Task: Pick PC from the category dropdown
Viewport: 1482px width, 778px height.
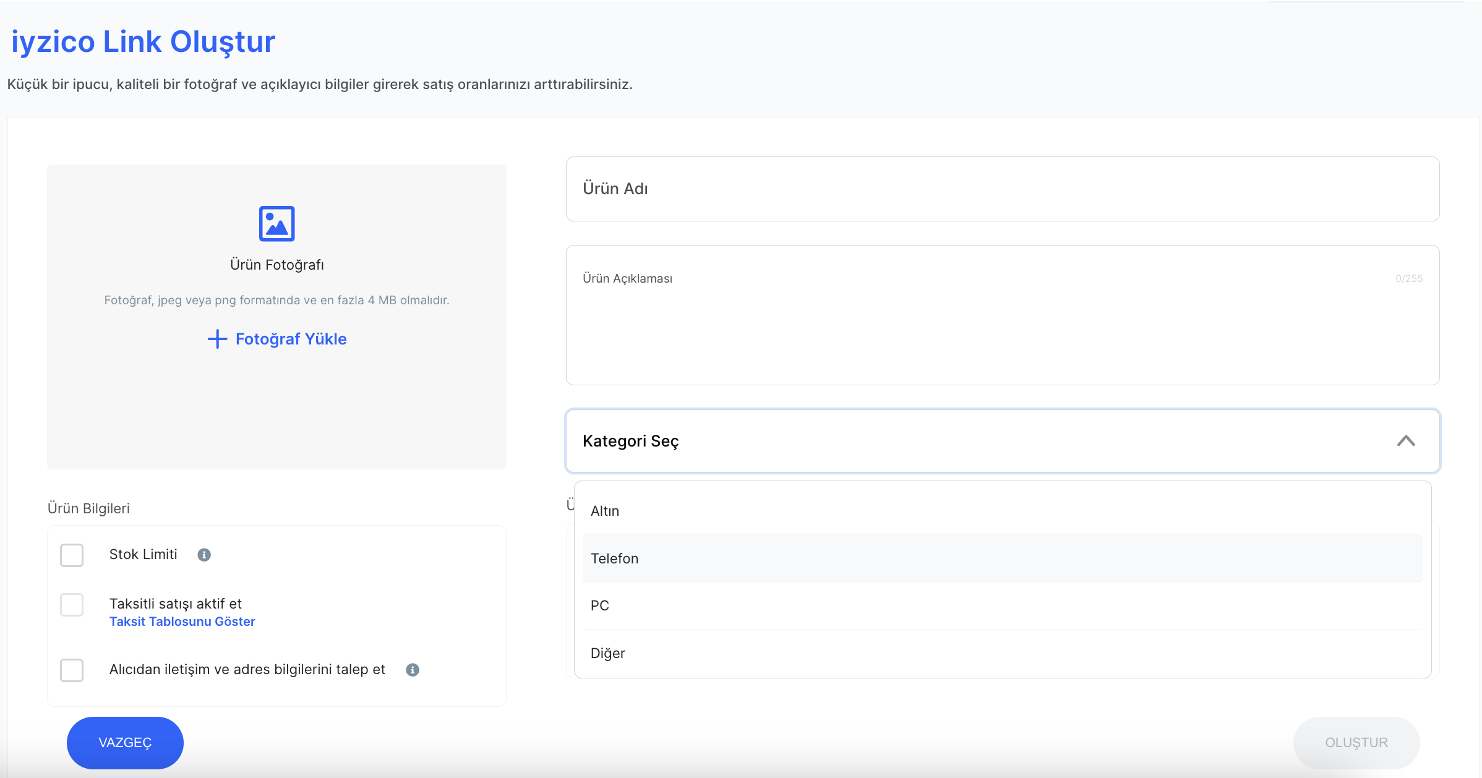Action: 600,605
